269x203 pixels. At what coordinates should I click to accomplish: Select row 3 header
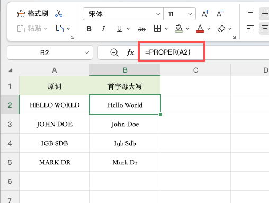(x=10, y=124)
